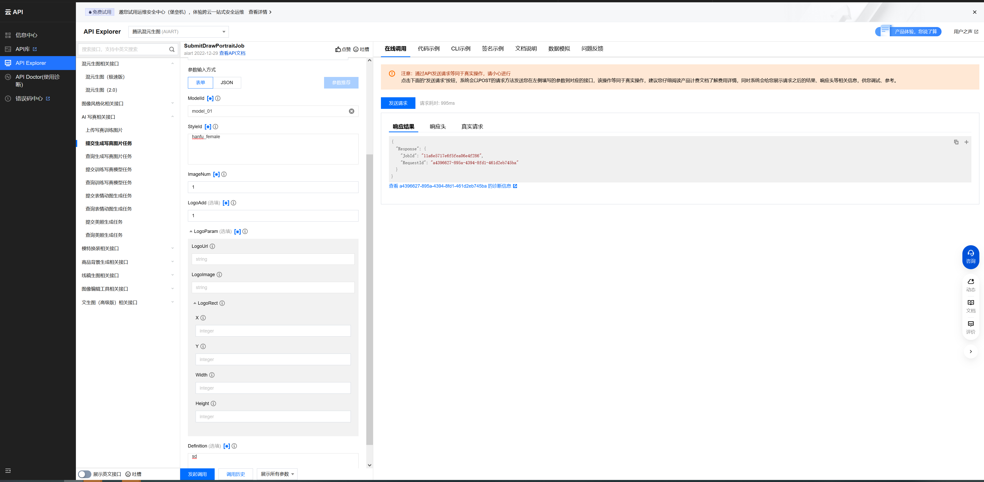
Task: Focus the ImageNum input field
Action: click(273, 187)
